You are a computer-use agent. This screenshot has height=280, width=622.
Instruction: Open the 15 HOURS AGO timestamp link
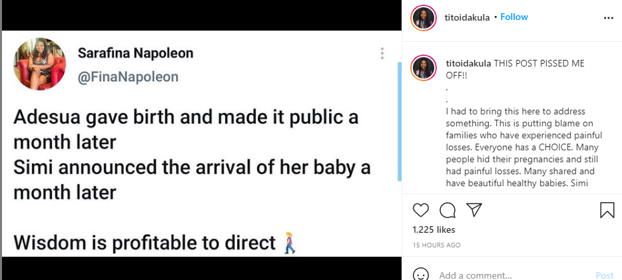436,245
